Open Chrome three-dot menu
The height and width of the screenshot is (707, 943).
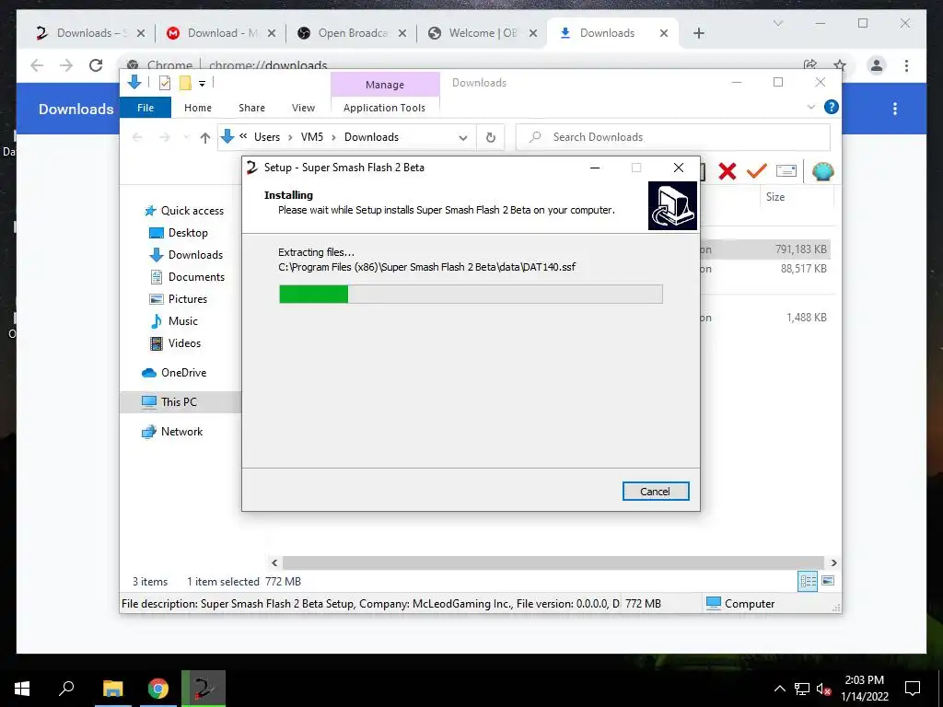pos(906,65)
